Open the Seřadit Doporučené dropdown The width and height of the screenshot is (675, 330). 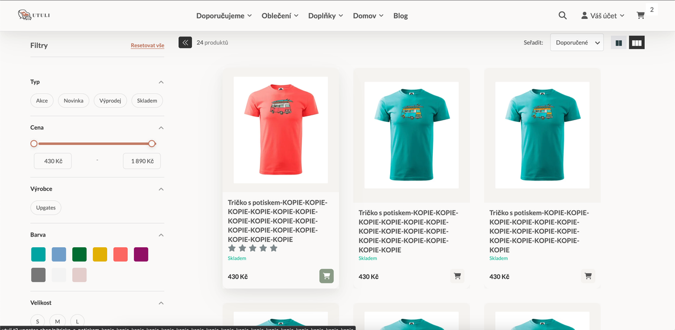[x=577, y=43]
